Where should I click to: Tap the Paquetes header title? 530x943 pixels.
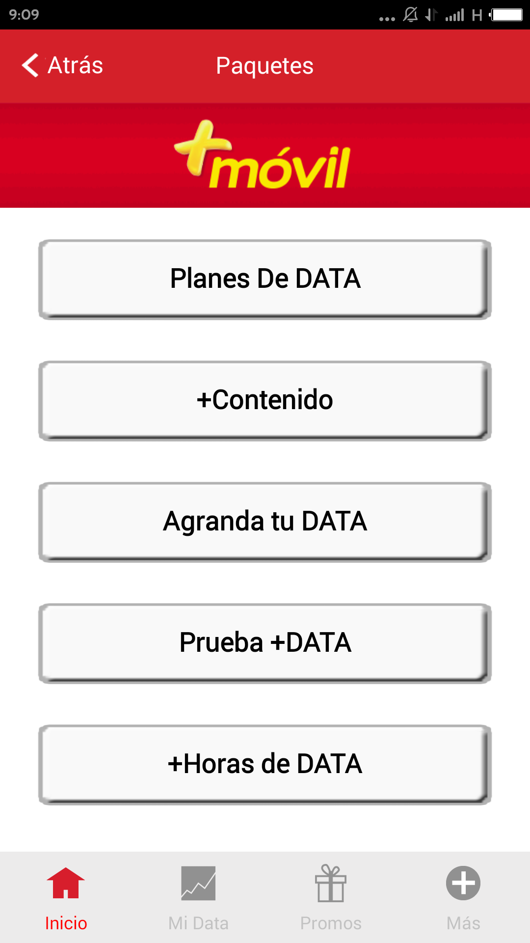[x=265, y=66]
